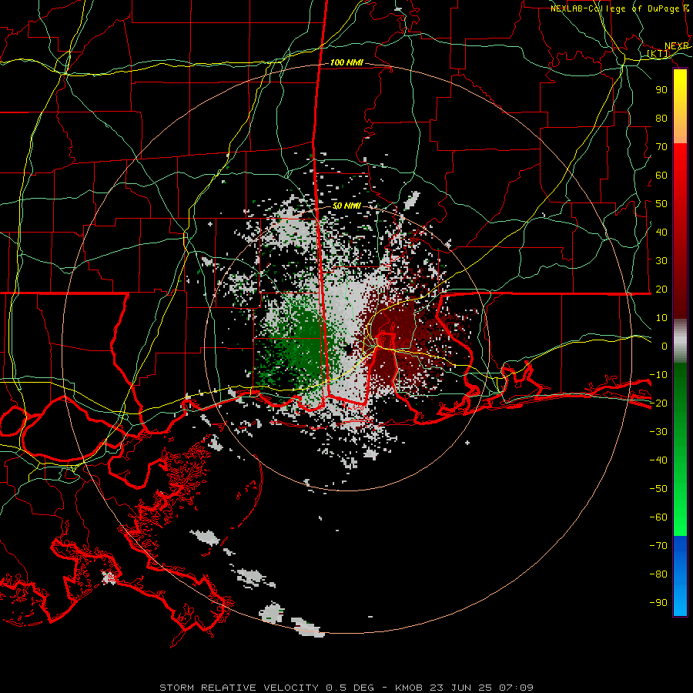Screen dimensions: 693x693
Task: Click the -70 value on velocity scale
Action: (658, 546)
